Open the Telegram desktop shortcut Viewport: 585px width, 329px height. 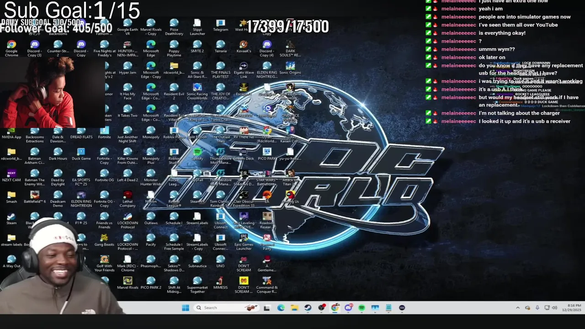click(x=221, y=25)
